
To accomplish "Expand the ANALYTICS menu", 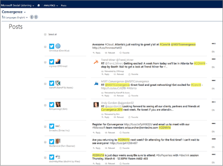I will click(x=51, y=5).
